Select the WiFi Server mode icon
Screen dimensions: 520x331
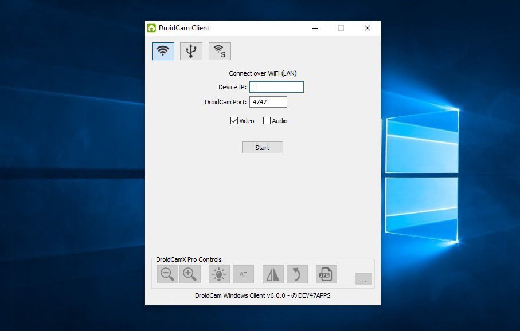point(220,51)
